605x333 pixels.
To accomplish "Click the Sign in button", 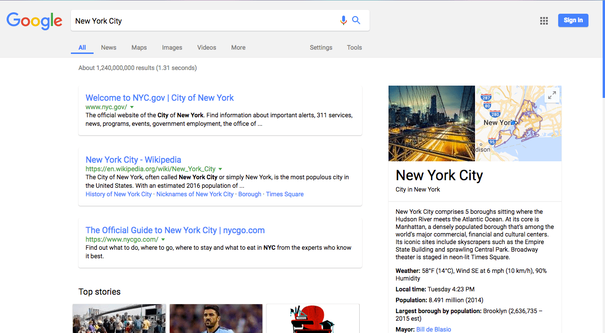I will tap(573, 20).
